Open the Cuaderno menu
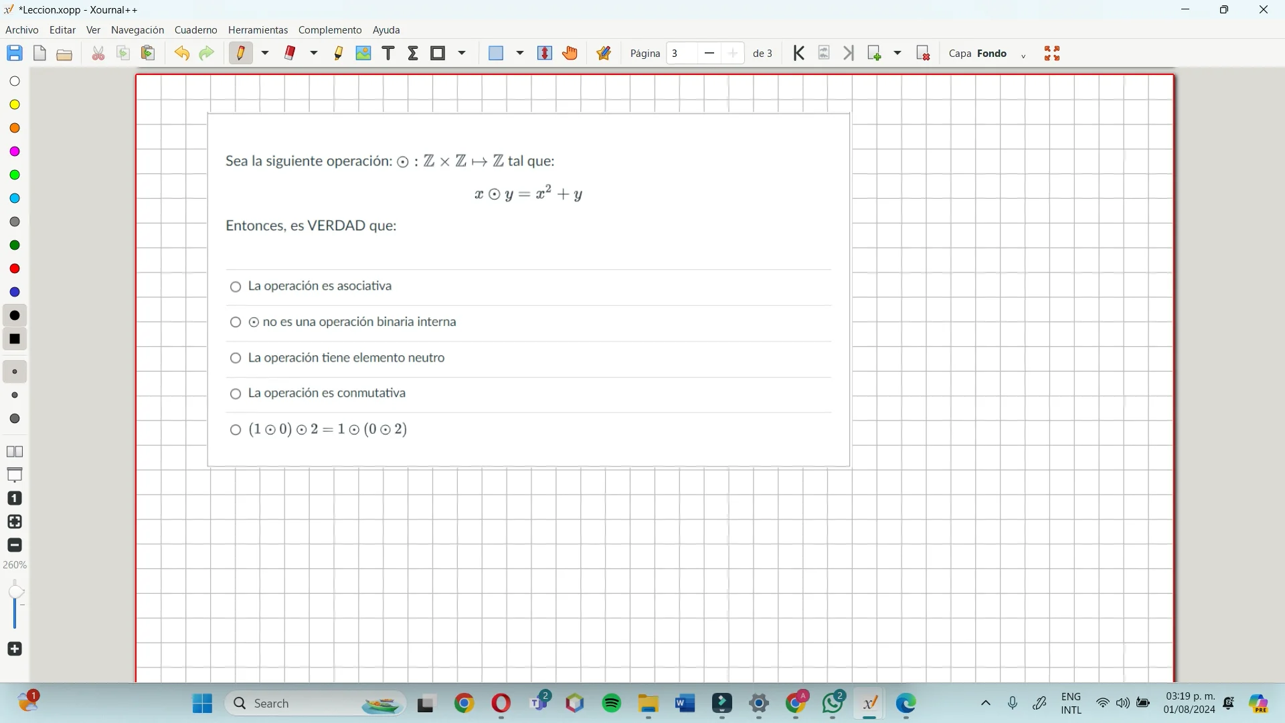Screen dimensions: 1285x723 point(195,29)
